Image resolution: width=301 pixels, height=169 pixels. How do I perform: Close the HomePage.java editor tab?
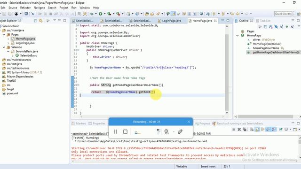pos(215,21)
